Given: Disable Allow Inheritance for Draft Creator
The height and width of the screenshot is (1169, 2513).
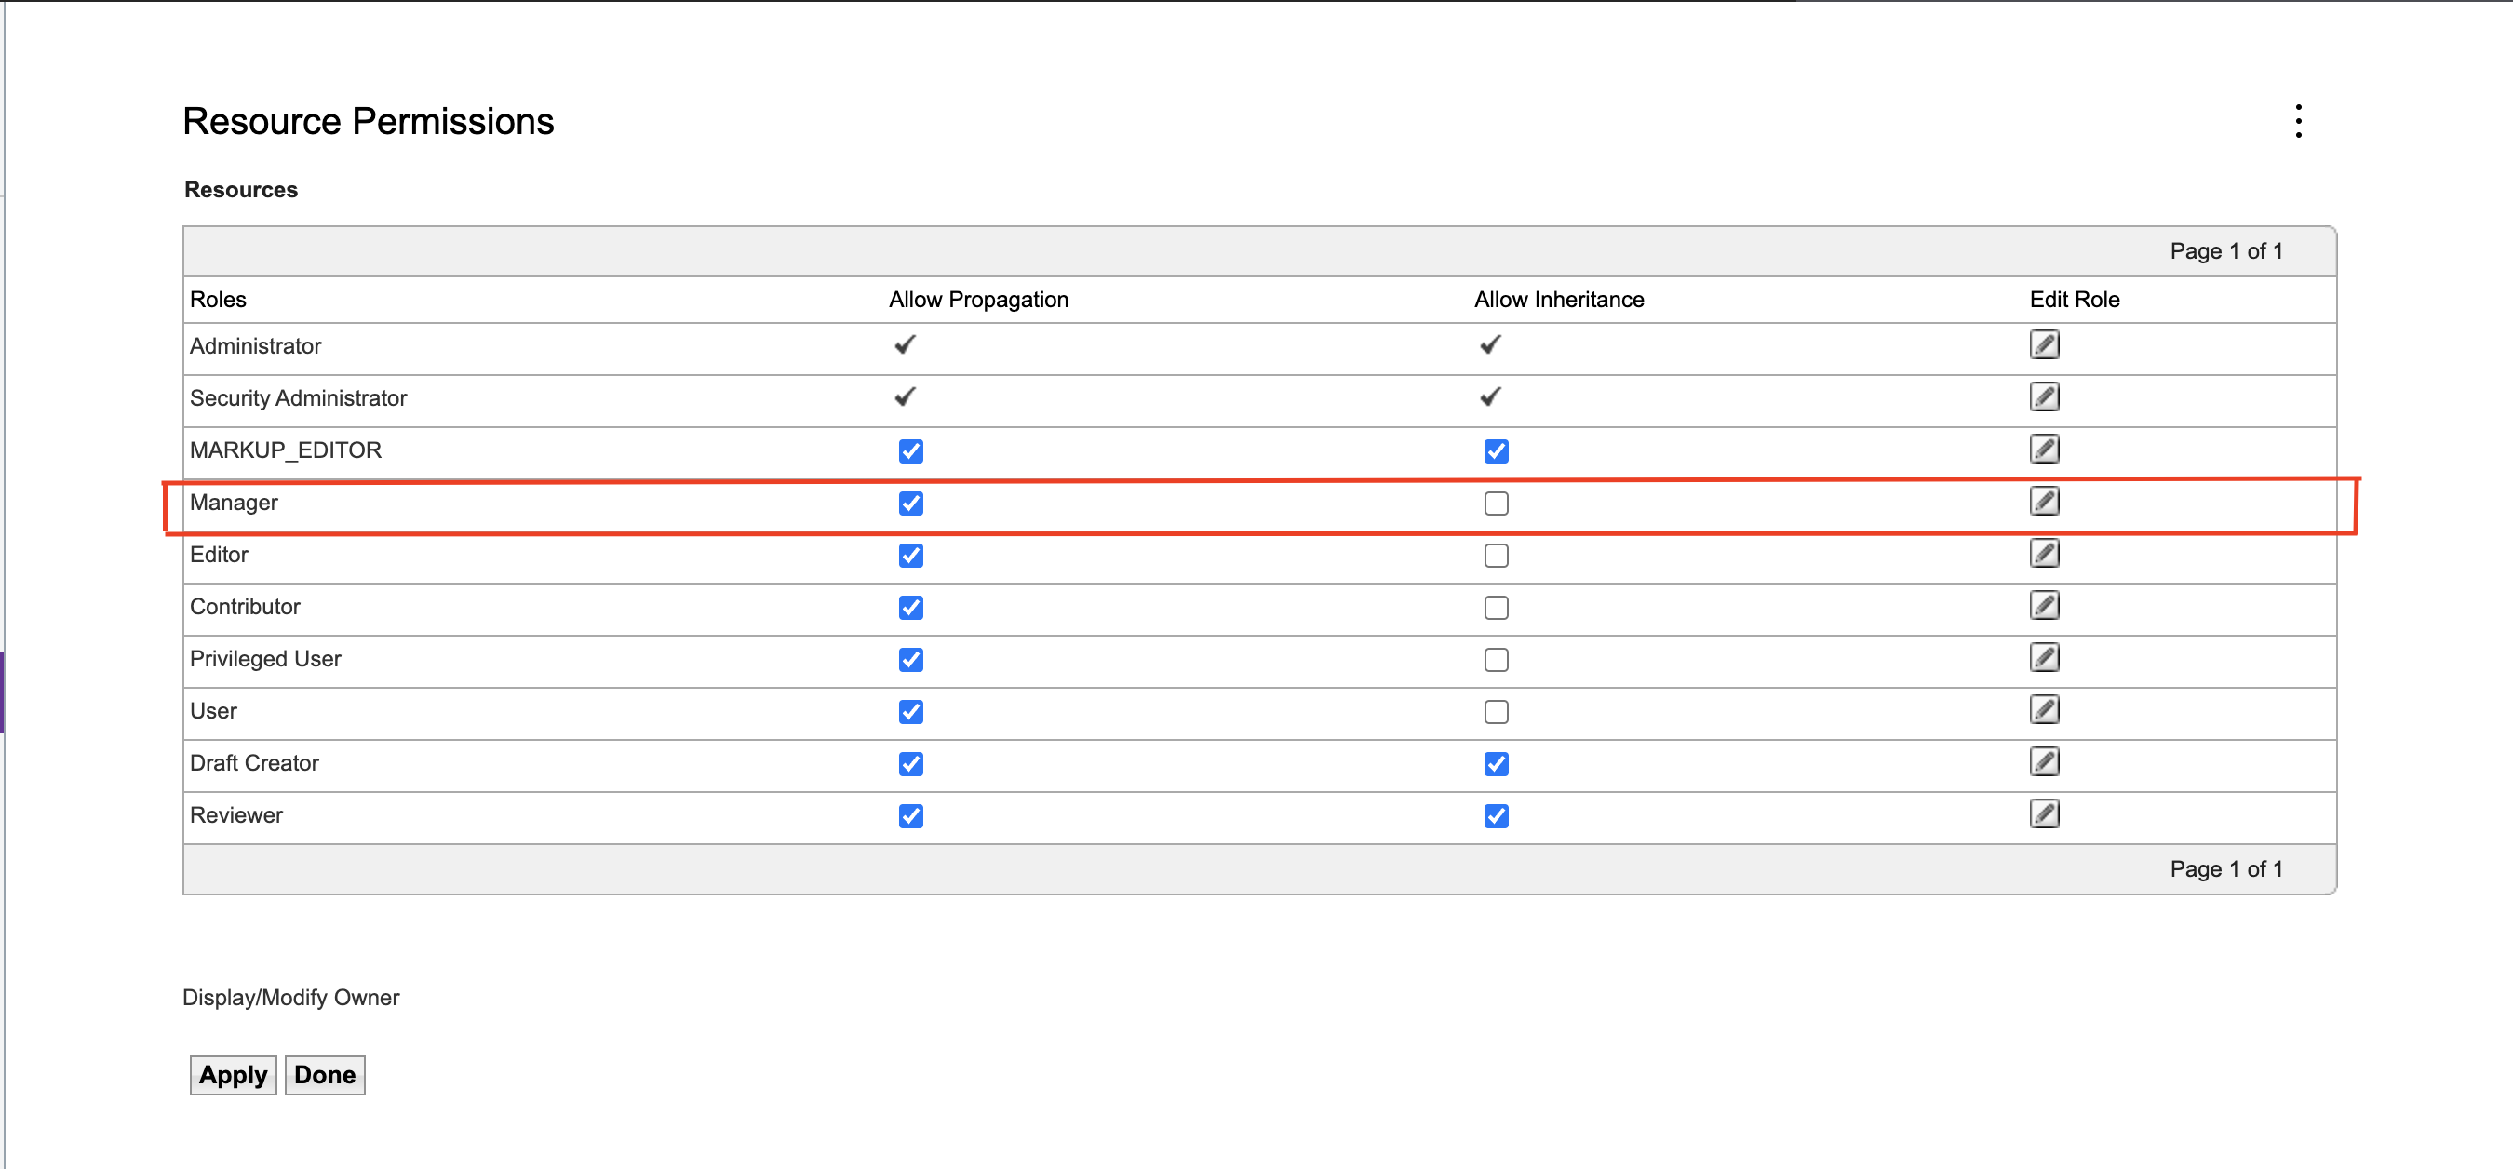Looking at the screenshot, I should tap(1496, 764).
